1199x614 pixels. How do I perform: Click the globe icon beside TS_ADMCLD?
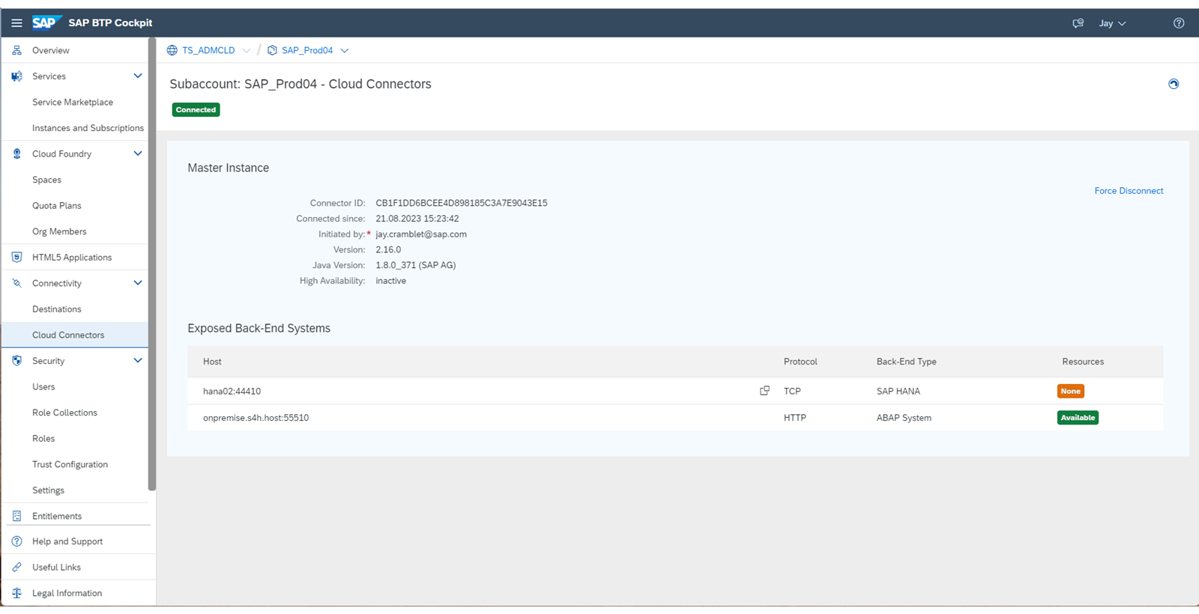(x=172, y=50)
